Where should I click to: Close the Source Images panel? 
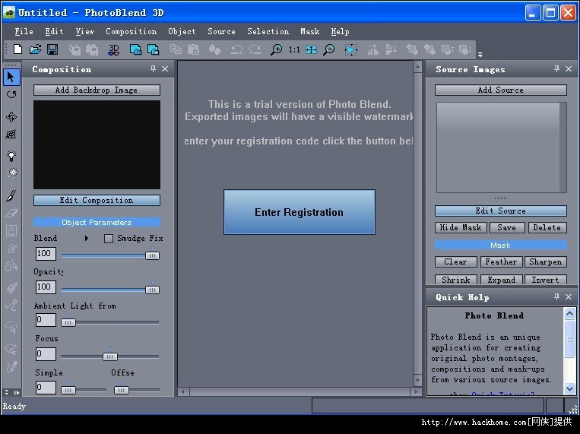click(x=569, y=69)
